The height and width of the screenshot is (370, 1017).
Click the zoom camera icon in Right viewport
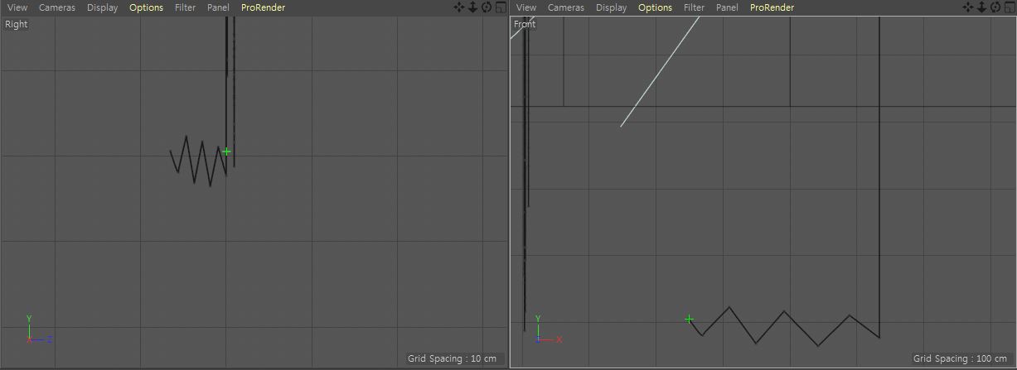[472, 7]
